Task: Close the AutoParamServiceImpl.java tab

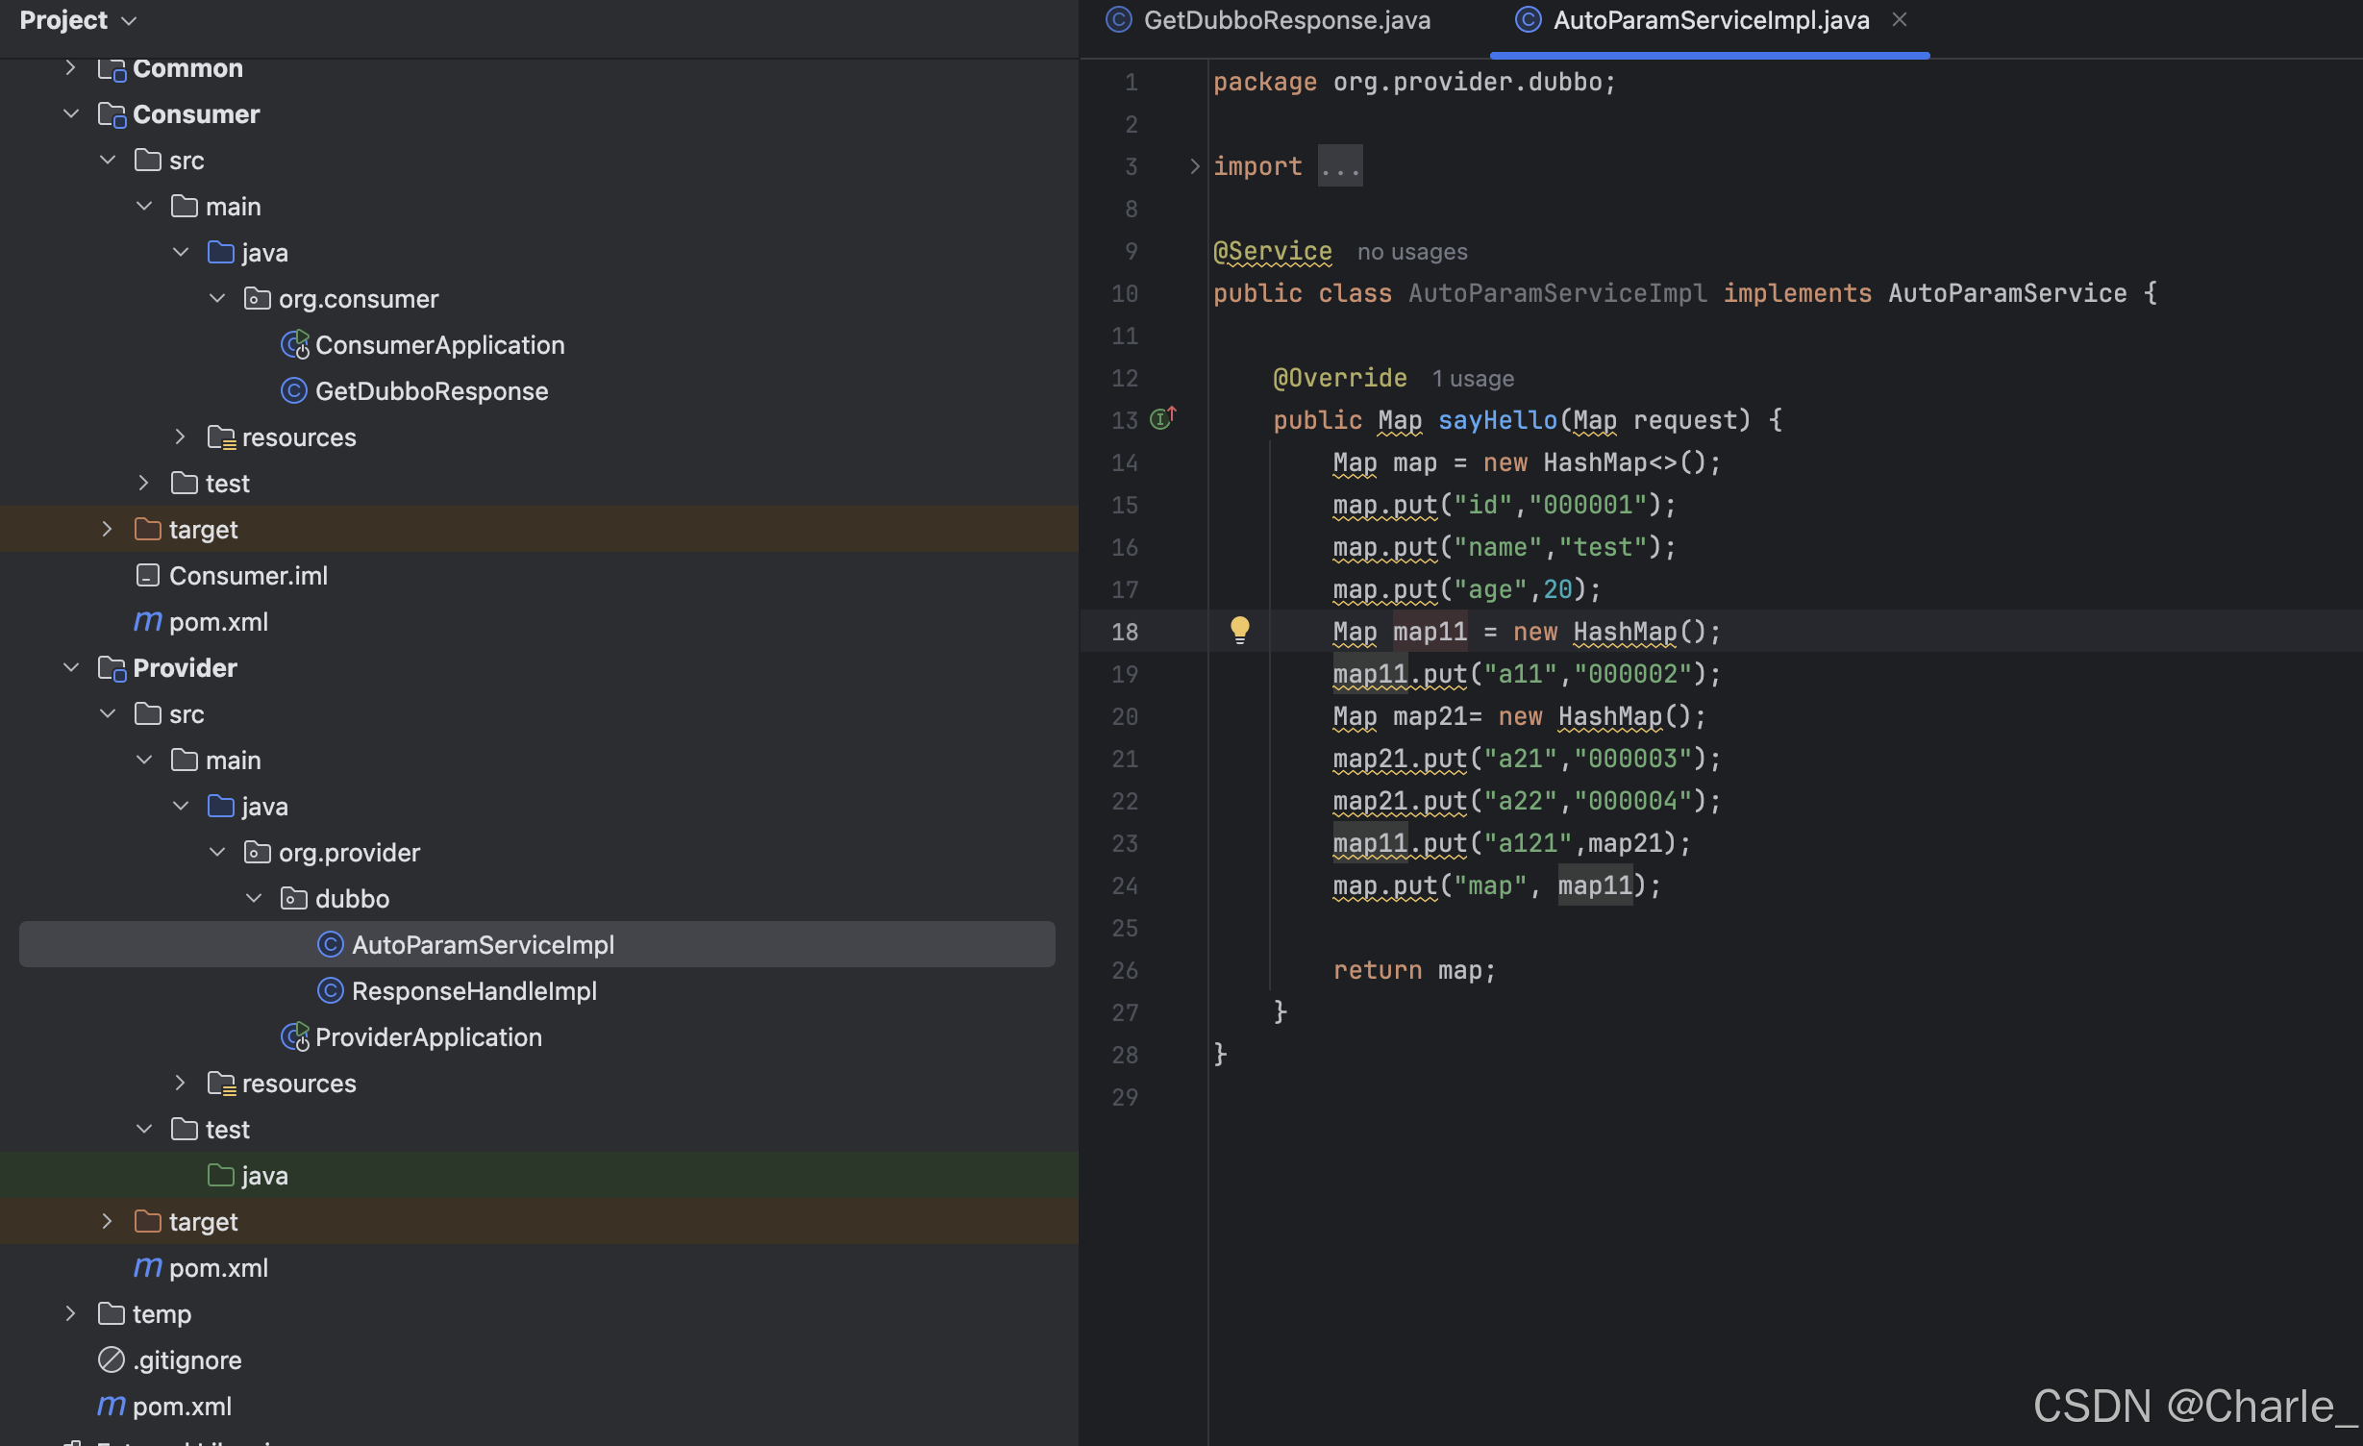Action: tap(1899, 20)
